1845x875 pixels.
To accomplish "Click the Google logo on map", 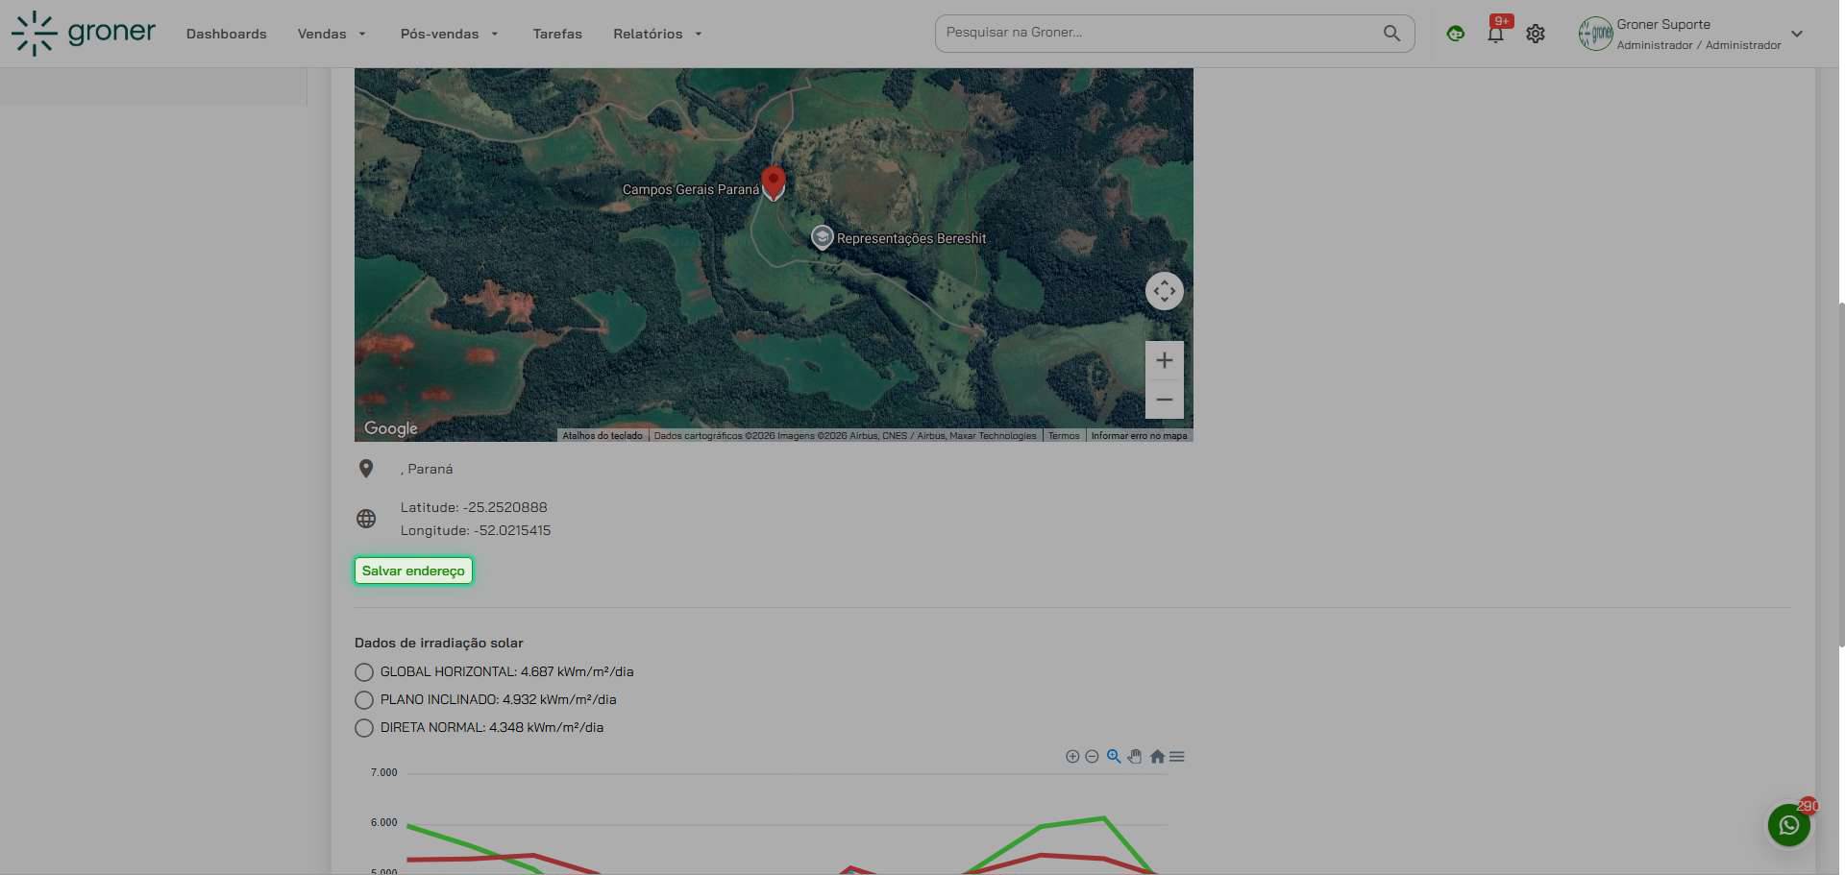I will click(390, 428).
